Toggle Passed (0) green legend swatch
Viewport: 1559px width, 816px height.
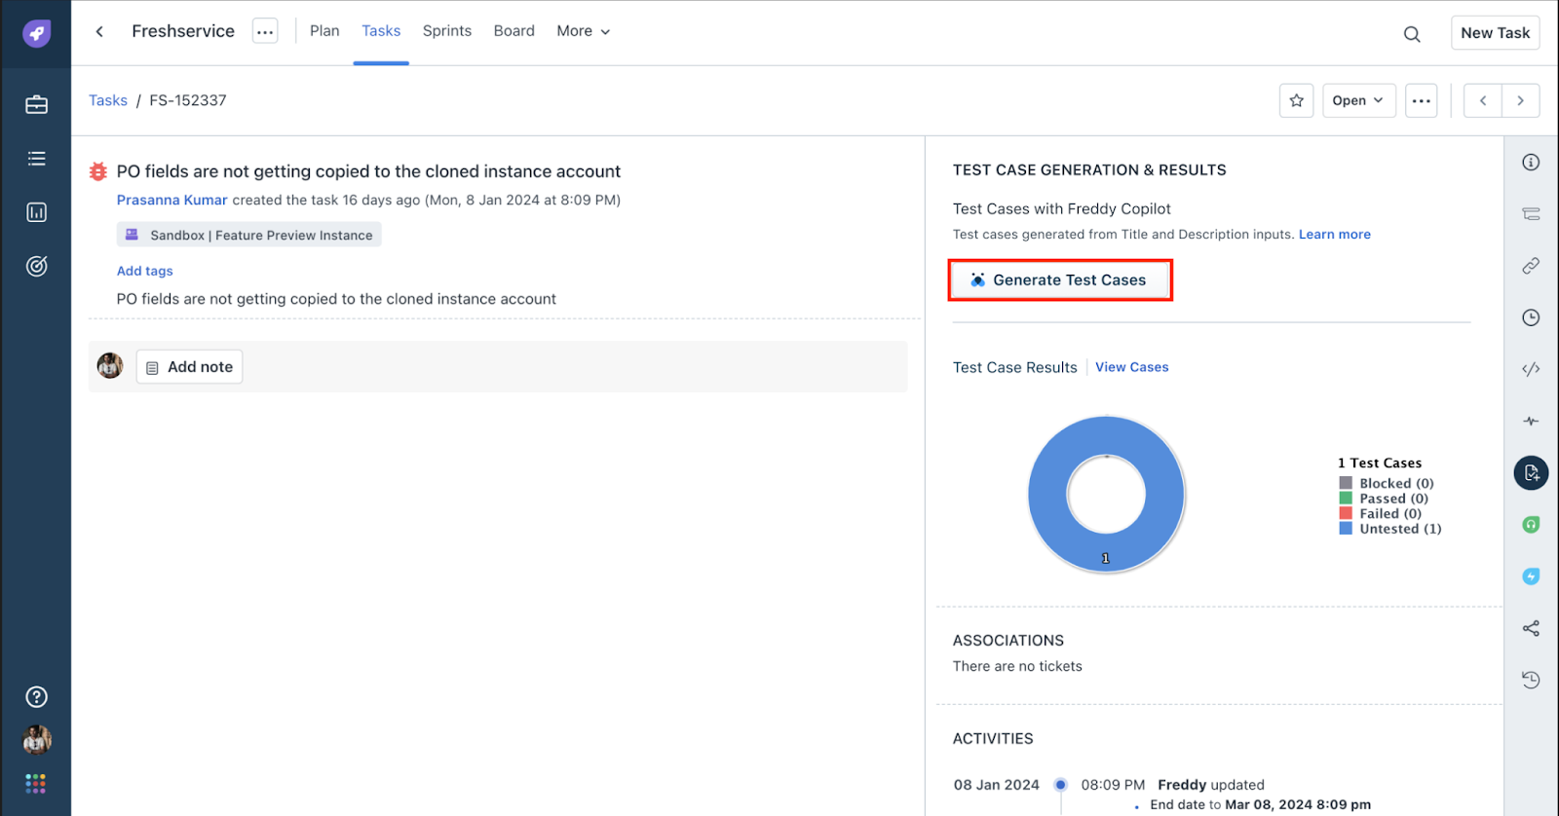[x=1346, y=499]
